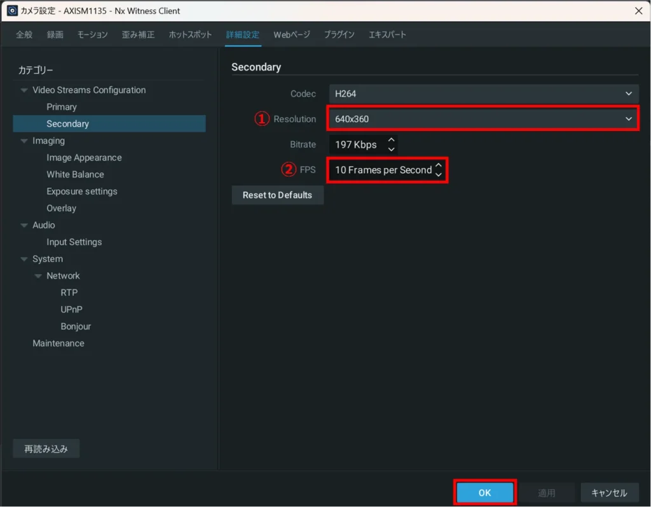Switch to the 録画 tab
The width and height of the screenshot is (651, 507).
click(x=55, y=34)
